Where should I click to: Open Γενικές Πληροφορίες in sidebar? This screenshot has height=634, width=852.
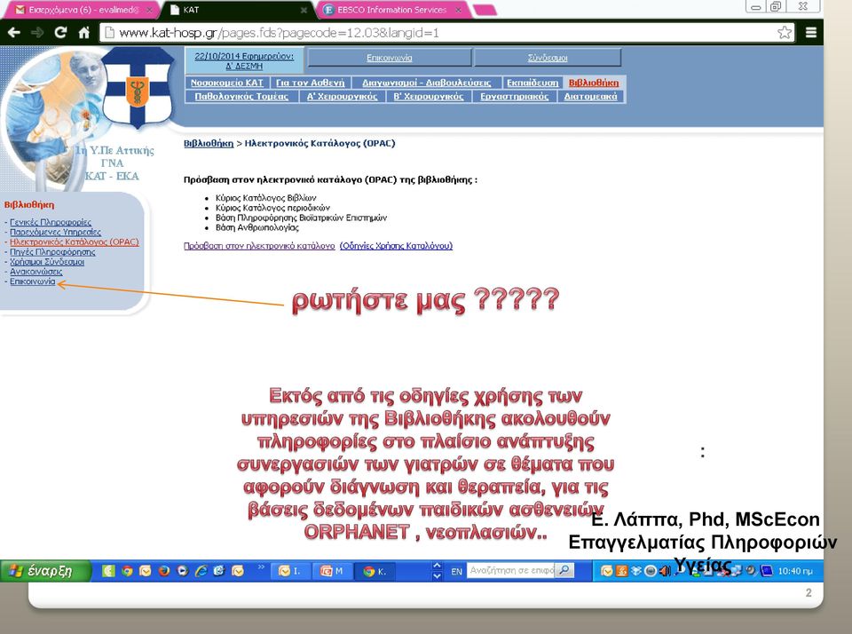tap(51, 222)
